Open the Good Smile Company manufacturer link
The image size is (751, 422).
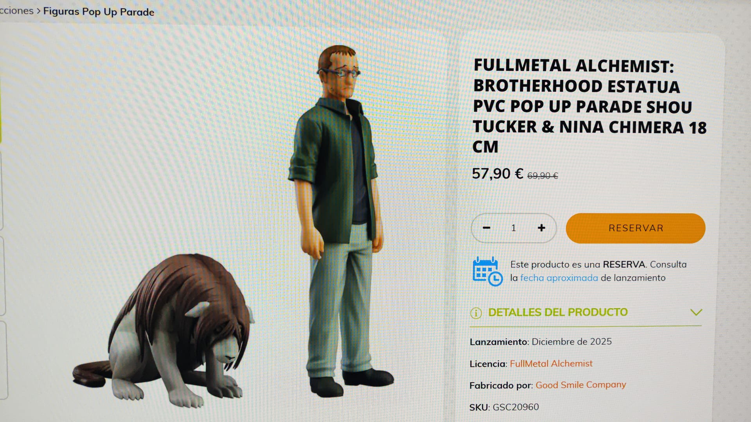click(581, 385)
